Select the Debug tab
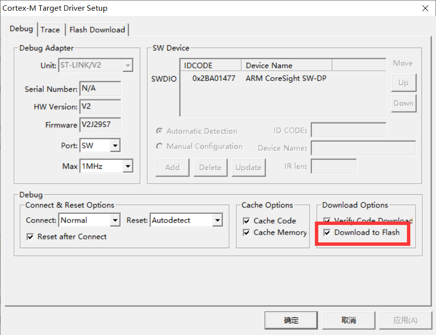 coord(21,29)
